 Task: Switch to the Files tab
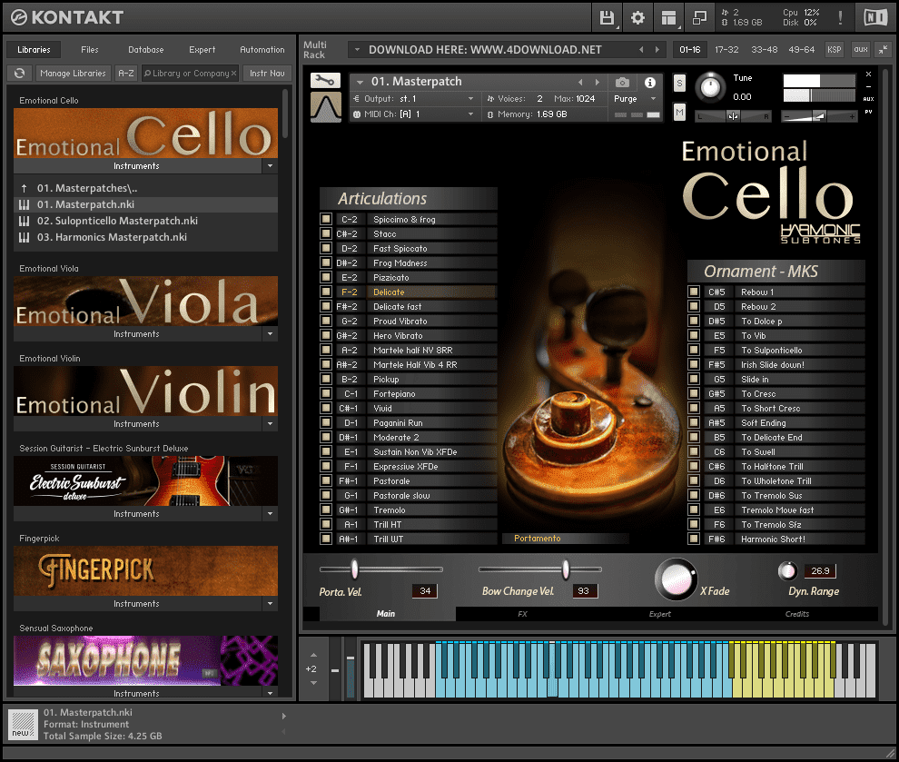88,49
